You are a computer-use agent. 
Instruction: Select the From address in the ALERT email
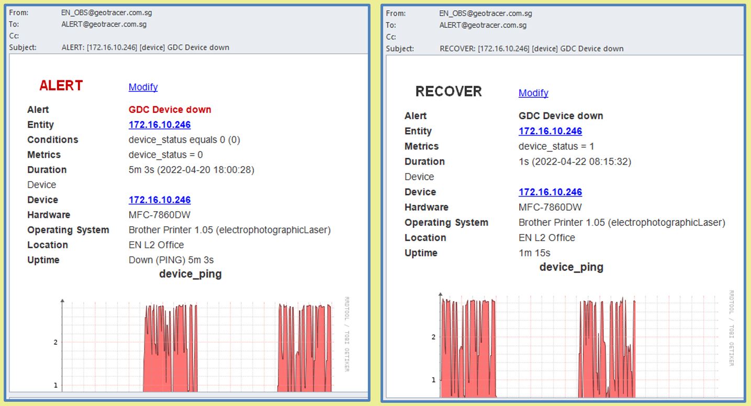pyautogui.click(x=106, y=13)
